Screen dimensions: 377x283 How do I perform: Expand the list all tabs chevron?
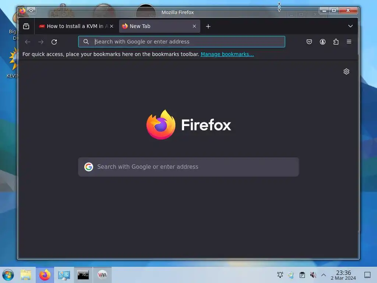point(350,26)
